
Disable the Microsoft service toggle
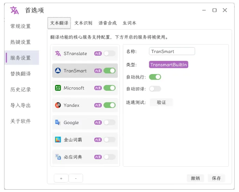(x=109, y=88)
